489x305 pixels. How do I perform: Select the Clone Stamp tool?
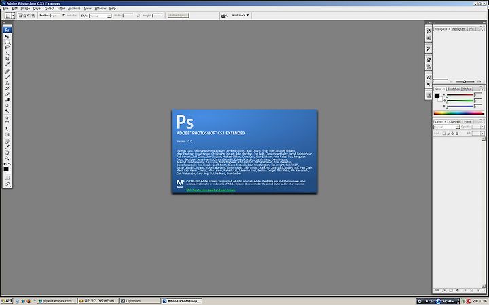(7, 83)
